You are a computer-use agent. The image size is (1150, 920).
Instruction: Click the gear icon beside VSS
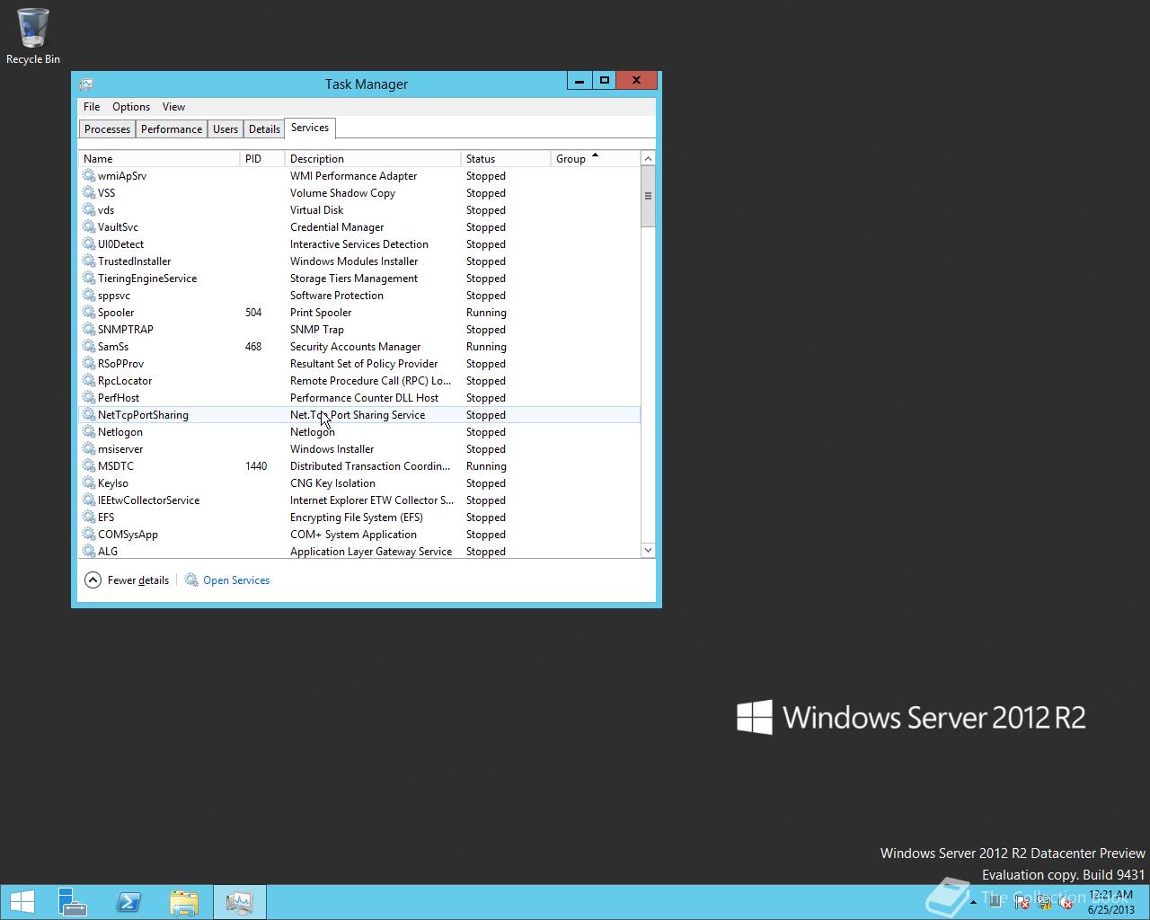(x=89, y=193)
